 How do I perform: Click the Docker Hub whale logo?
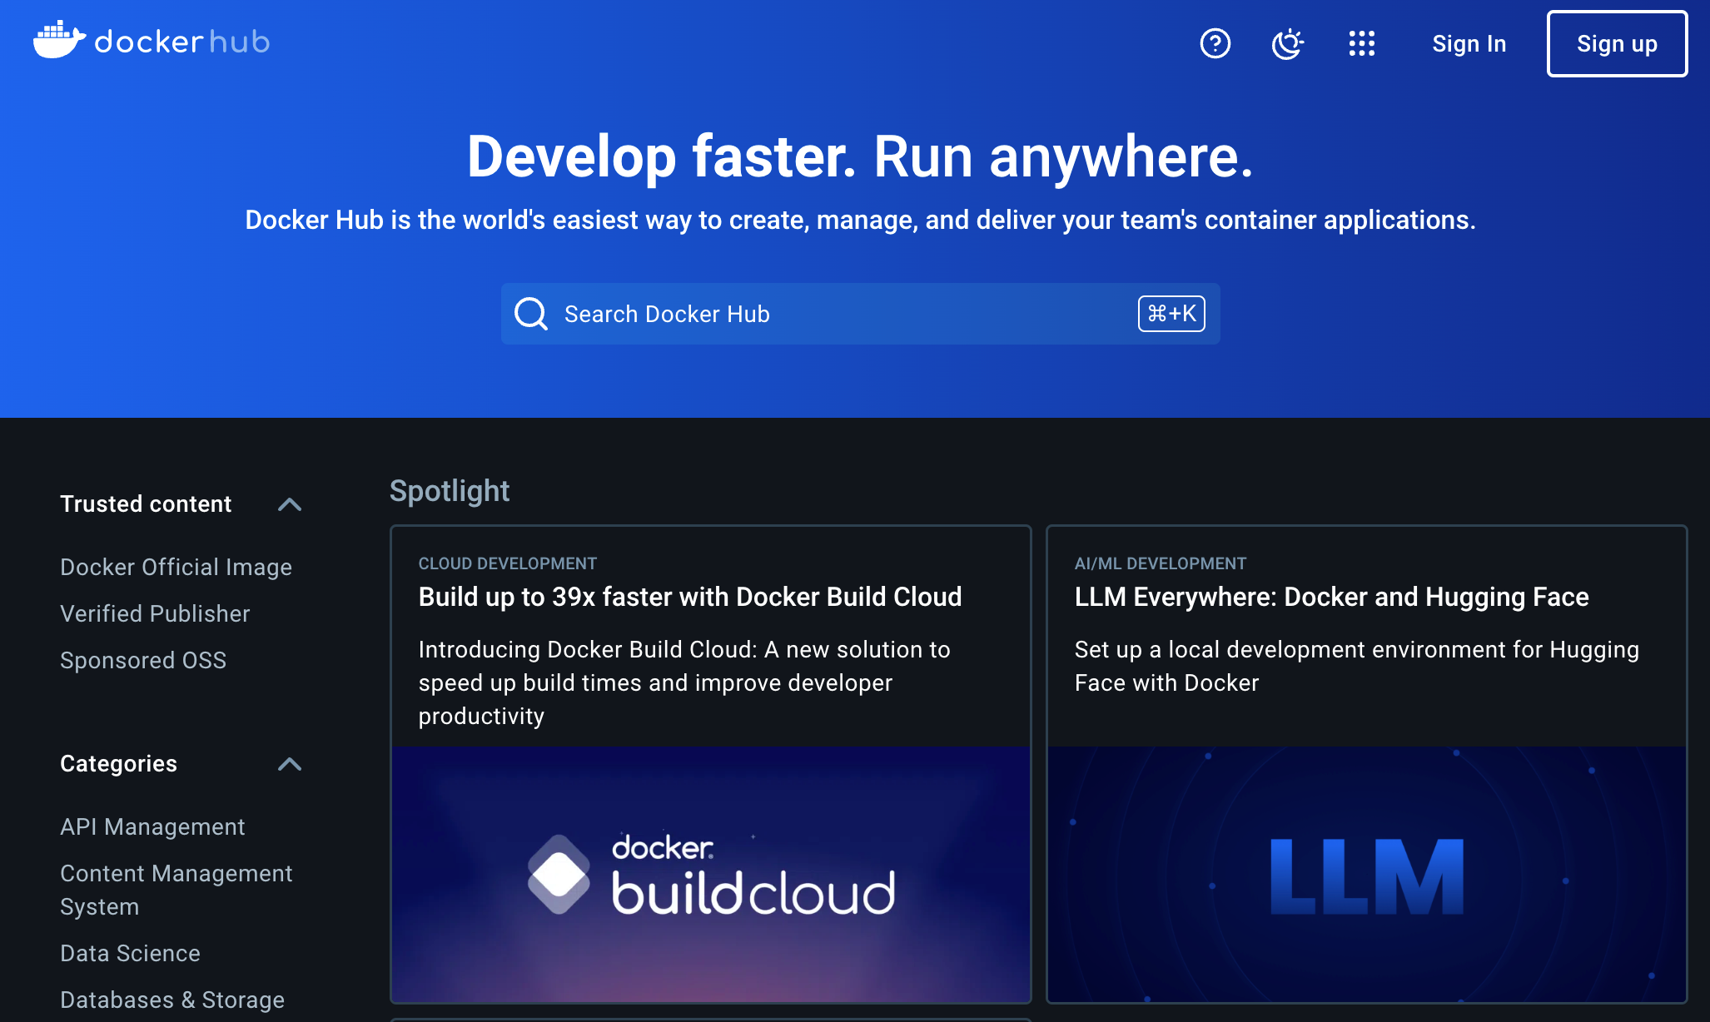coord(152,40)
